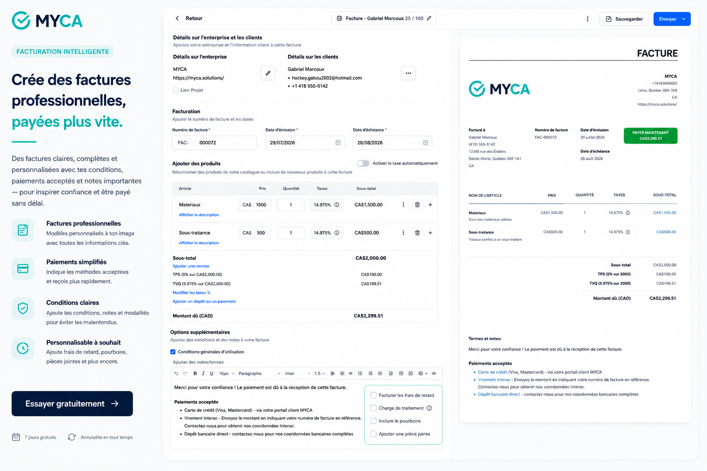Open the Paragraphe style dropdown

259,373
